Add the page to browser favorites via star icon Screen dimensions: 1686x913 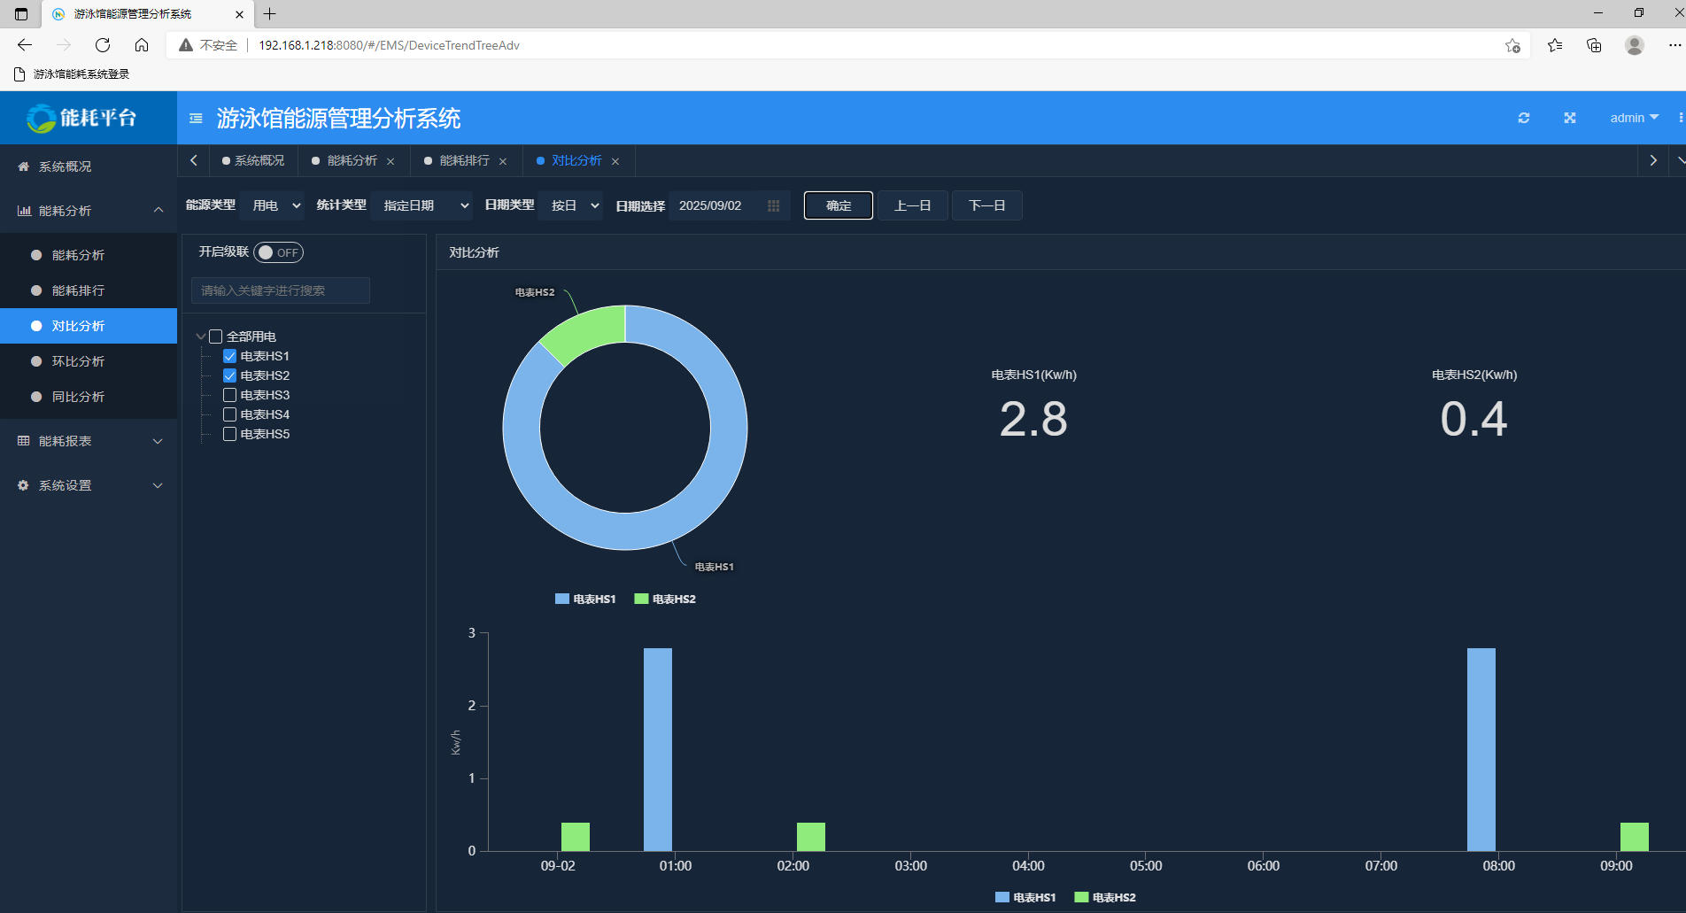coord(1512,45)
